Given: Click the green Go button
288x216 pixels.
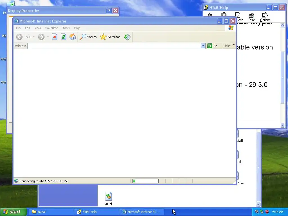Looking at the screenshot, I should point(213,46).
